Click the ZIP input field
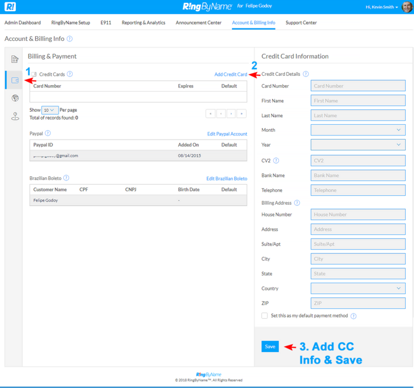 (x=358, y=303)
